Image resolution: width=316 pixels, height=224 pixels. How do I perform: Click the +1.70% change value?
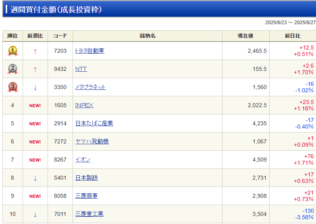pyautogui.click(x=304, y=72)
